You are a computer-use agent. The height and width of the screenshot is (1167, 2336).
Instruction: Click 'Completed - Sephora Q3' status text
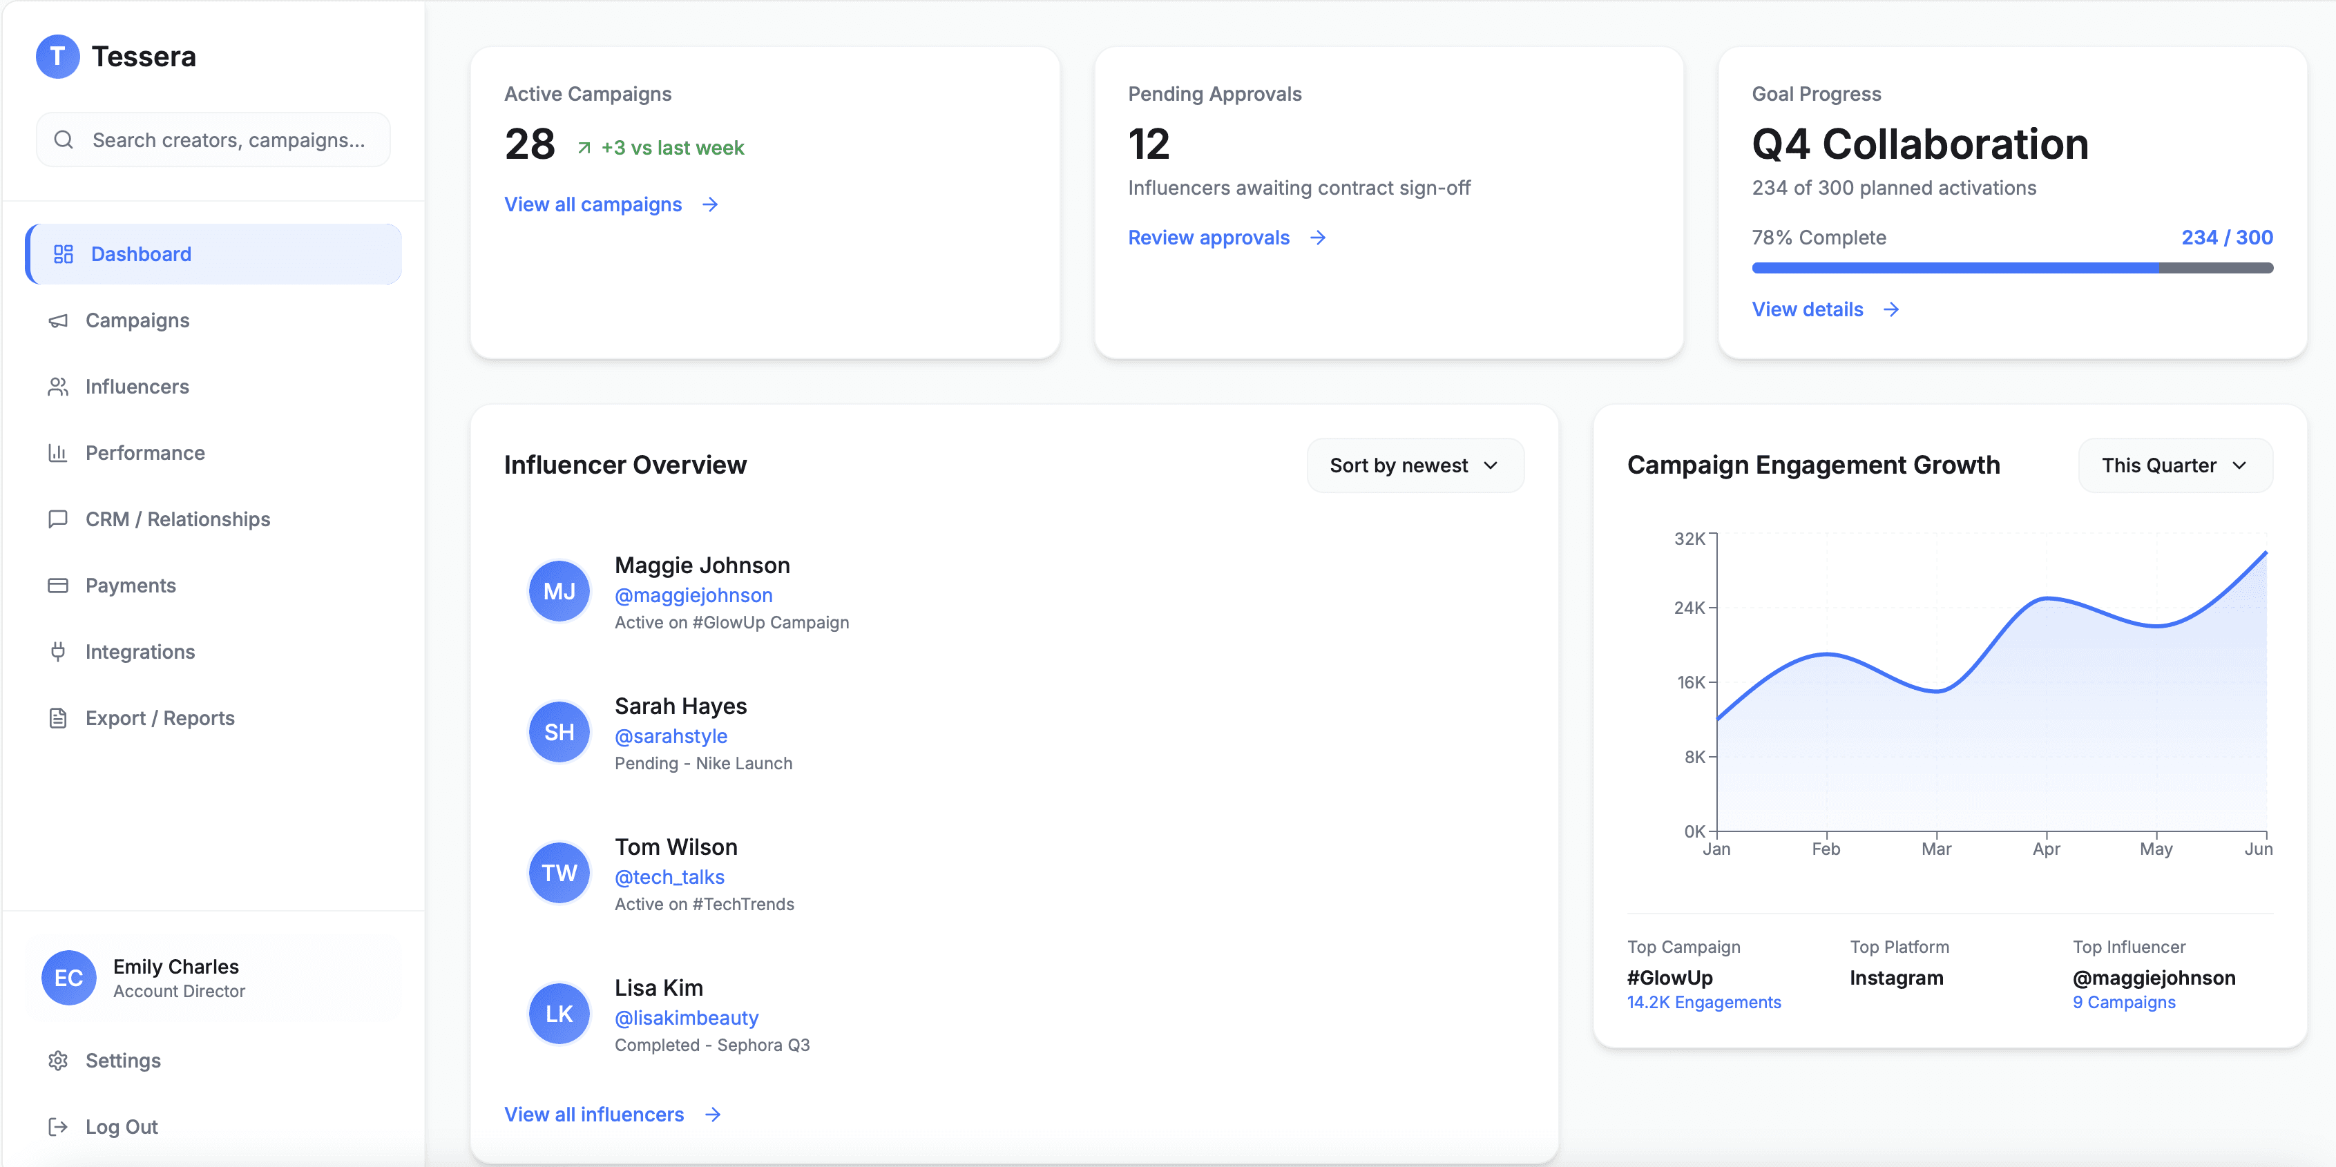713,1045
